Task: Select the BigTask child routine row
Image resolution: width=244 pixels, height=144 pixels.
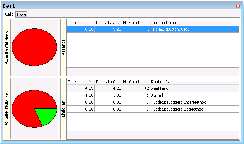Action: point(153,95)
